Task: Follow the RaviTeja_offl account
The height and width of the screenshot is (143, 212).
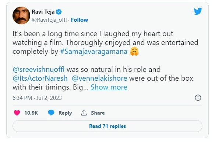Action: pyautogui.click(x=79, y=20)
